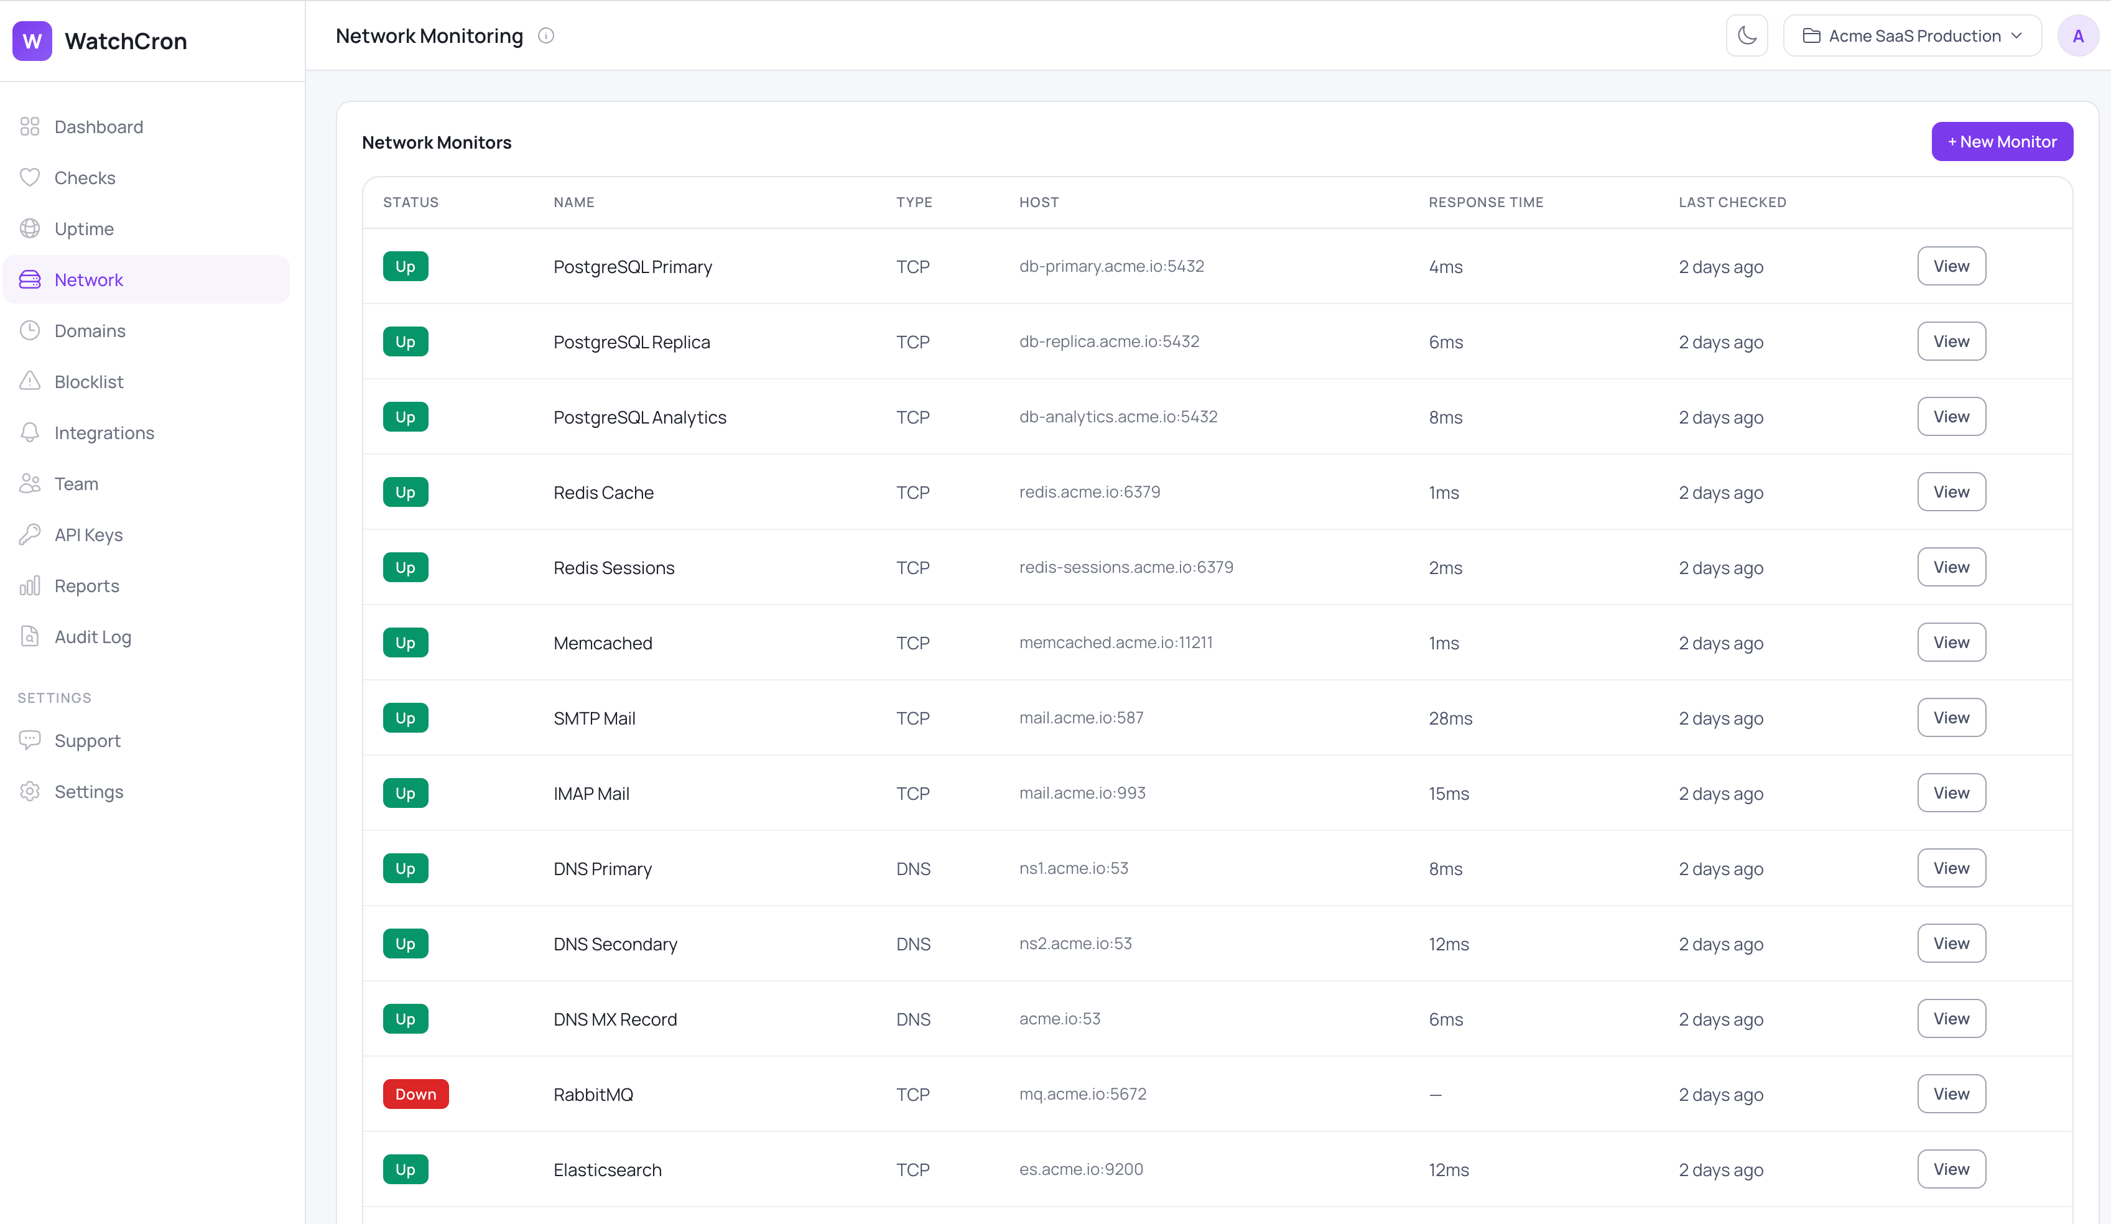Click host db-primary.acme.io:5432
This screenshot has width=2111, height=1224.
coord(1111,266)
